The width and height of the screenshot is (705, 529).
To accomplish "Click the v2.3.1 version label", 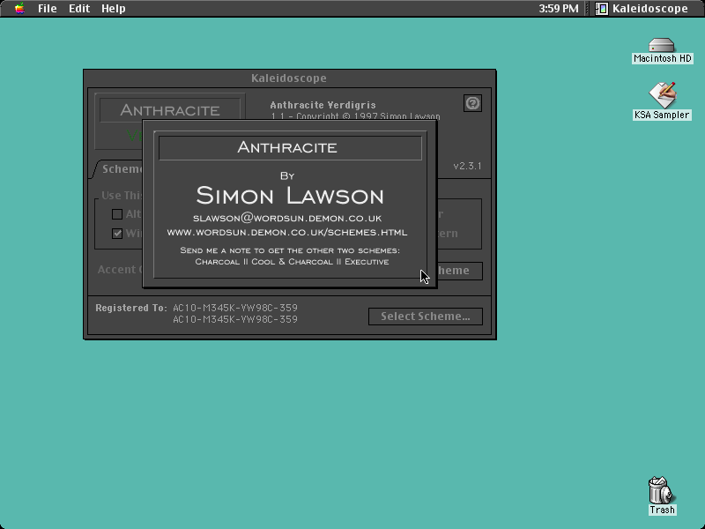I will pos(467,166).
